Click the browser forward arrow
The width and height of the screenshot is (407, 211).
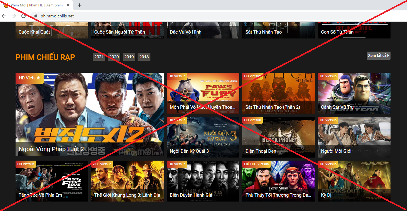coord(14,16)
